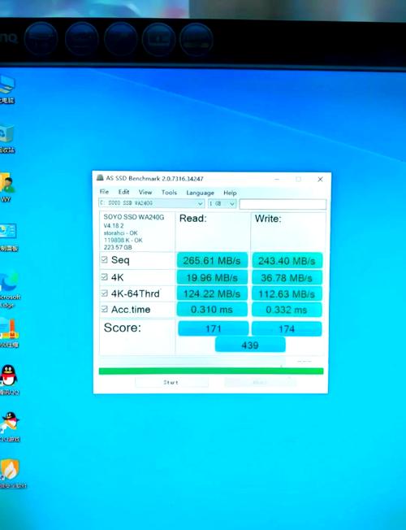This screenshot has height=530, width=406.
Task: Click the Seq read result 265.61 MB/s
Action: pos(212,261)
